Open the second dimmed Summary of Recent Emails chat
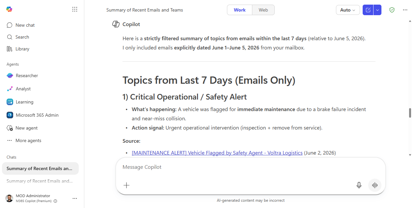The width and height of the screenshot is (417, 208). click(x=40, y=181)
